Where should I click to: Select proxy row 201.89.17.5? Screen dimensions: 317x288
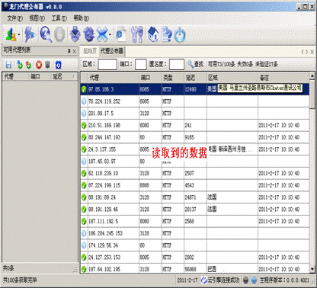coord(195,114)
